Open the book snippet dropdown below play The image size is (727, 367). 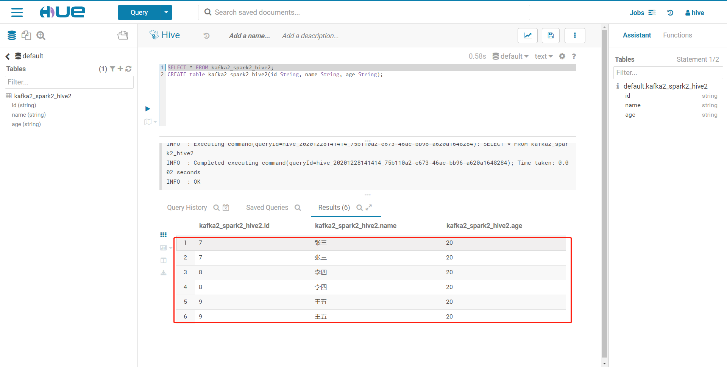(x=150, y=122)
